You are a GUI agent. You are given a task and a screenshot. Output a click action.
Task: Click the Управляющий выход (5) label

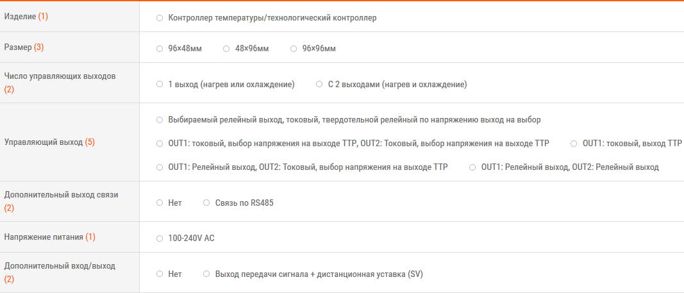click(49, 142)
